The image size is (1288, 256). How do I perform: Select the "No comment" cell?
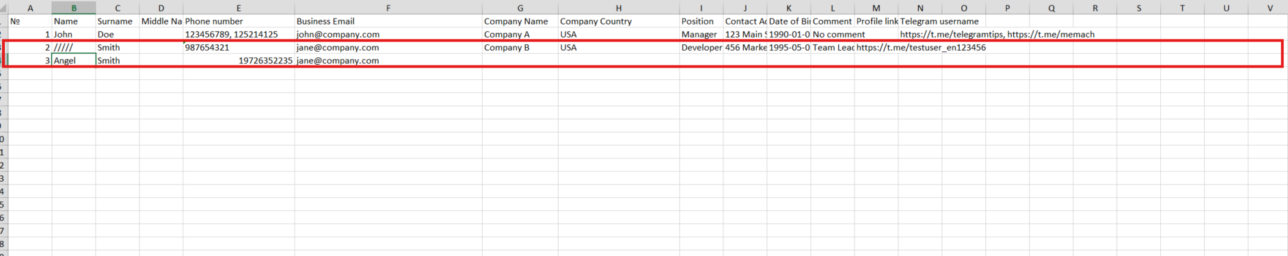click(x=833, y=34)
